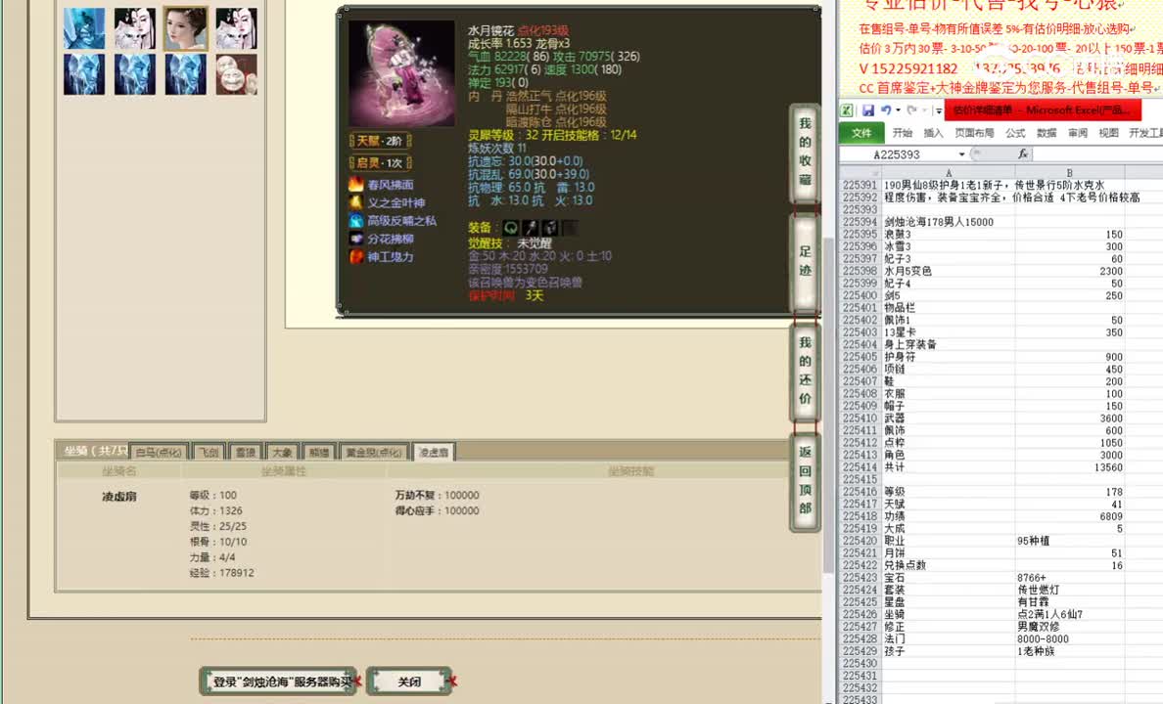The height and width of the screenshot is (704, 1163).
Task: Click the Excel fx insert function icon
Action: click(x=1023, y=154)
